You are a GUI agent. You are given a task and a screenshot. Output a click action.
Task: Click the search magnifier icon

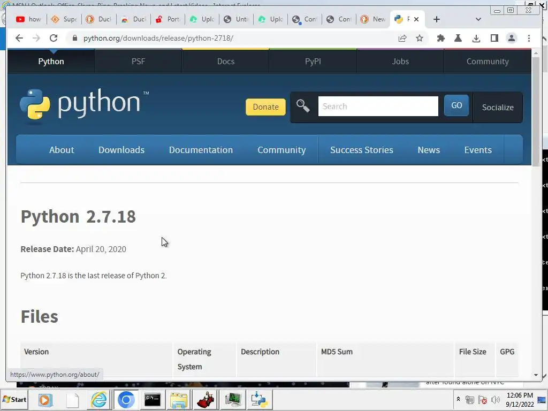pos(303,106)
